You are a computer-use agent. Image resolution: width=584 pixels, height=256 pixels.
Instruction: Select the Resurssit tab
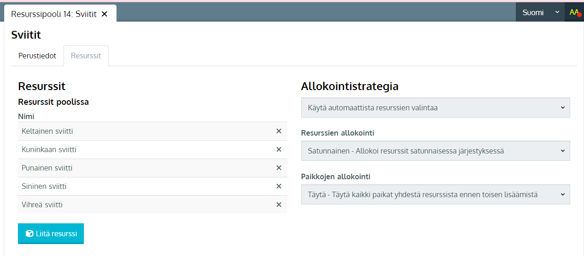click(x=86, y=56)
